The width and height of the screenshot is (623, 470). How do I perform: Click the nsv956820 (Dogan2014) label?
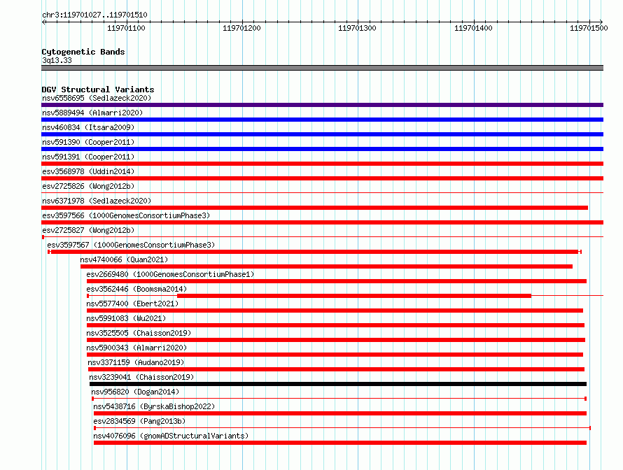135,392
